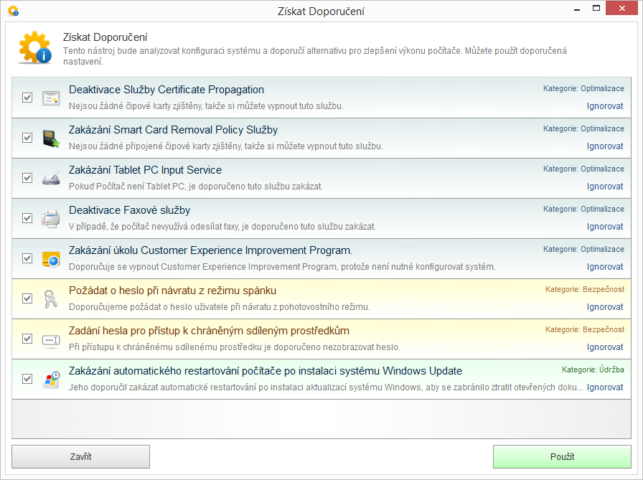
Task: Ignore the shared resources password recommendation
Action: [605, 347]
